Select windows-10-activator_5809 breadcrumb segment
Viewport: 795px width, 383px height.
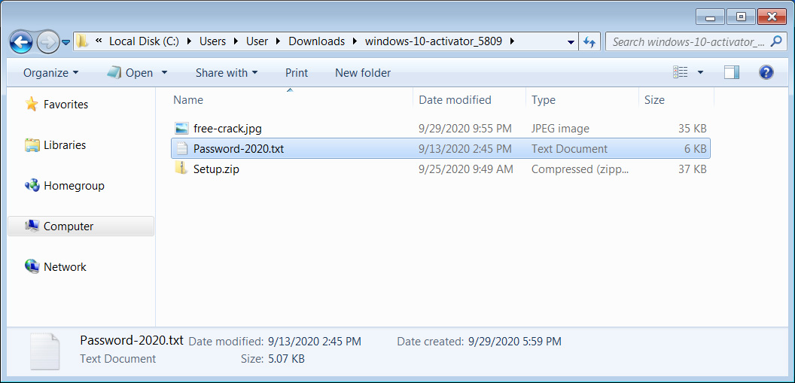434,41
